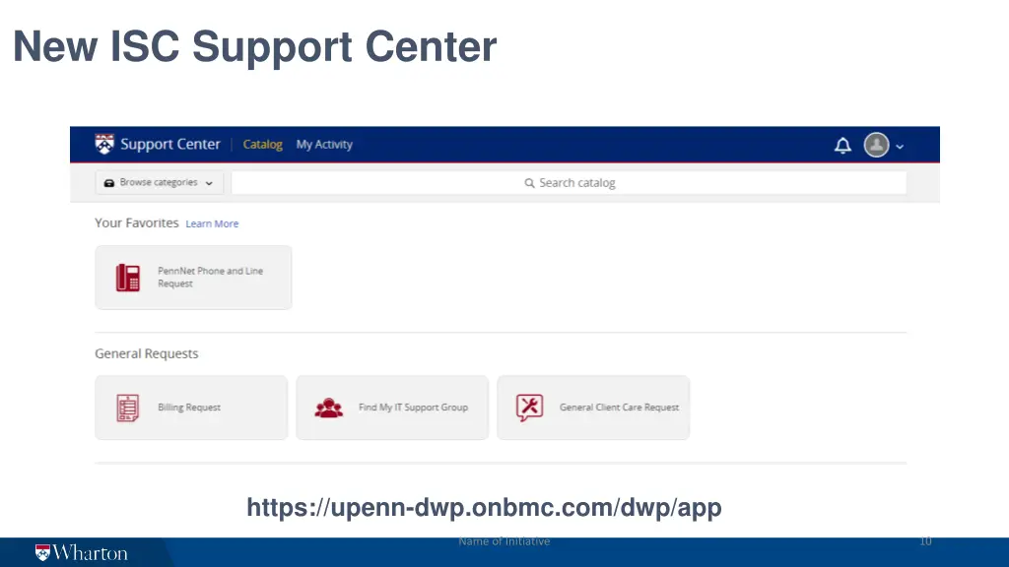Viewport: 1009px width, 567px height.
Task: Click the Support Center title text
Action: (169, 145)
